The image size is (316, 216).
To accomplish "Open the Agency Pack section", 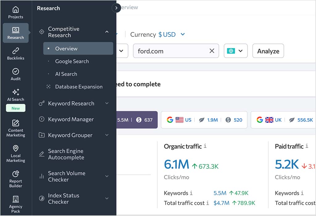I will coord(15,204).
